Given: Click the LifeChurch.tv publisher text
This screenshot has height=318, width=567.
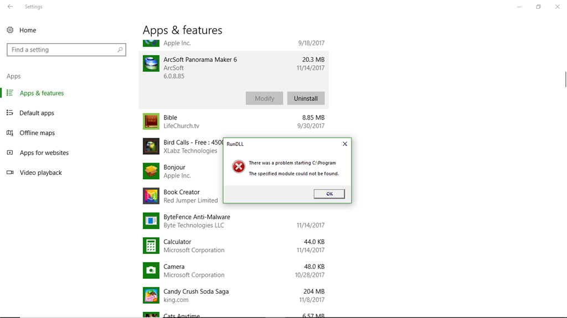Looking at the screenshot, I should (181, 126).
